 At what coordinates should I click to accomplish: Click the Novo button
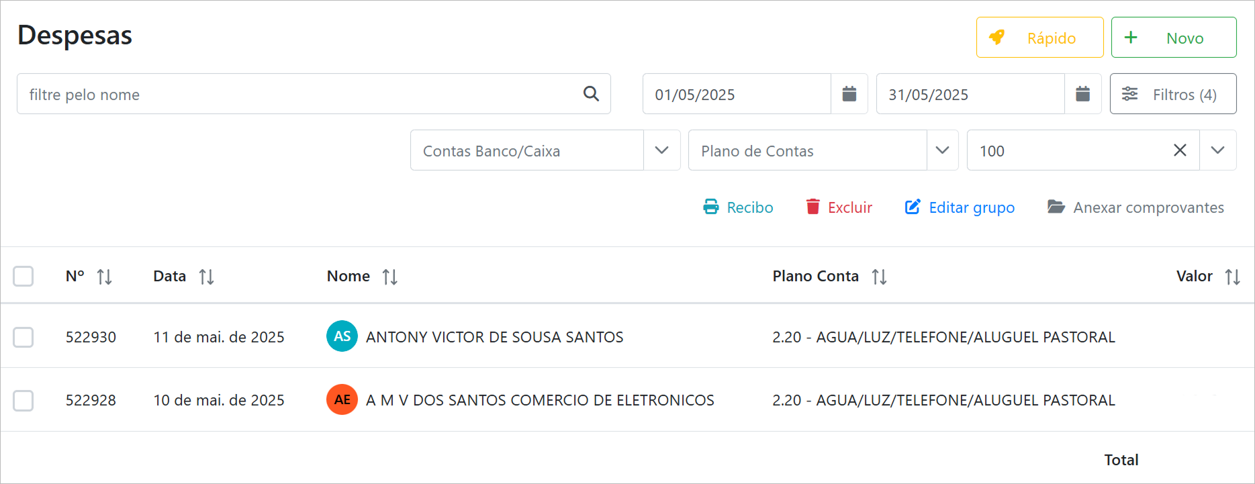1173,38
